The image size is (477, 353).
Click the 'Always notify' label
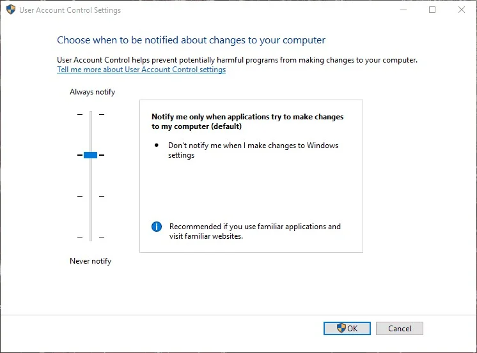[x=92, y=92]
